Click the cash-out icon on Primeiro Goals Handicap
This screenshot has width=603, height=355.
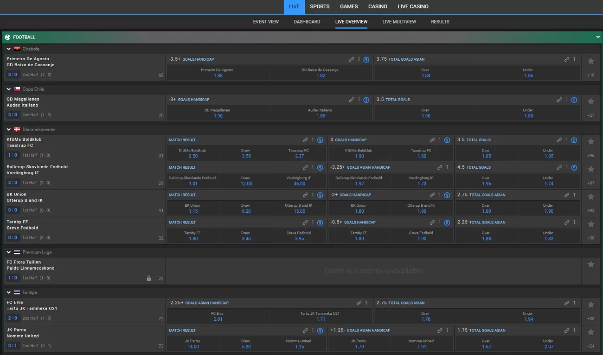coord(366,59)
